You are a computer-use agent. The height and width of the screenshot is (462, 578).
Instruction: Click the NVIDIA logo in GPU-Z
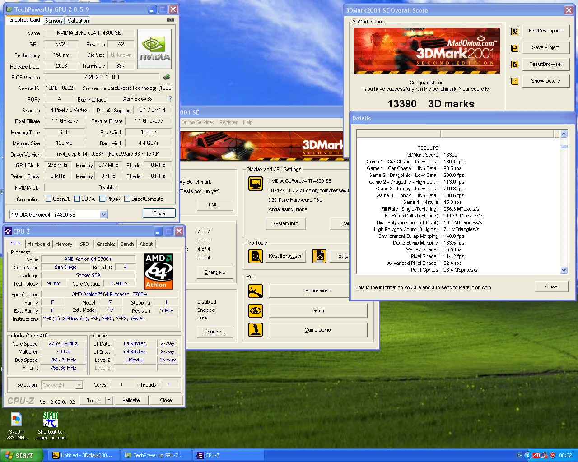point(154,49)
